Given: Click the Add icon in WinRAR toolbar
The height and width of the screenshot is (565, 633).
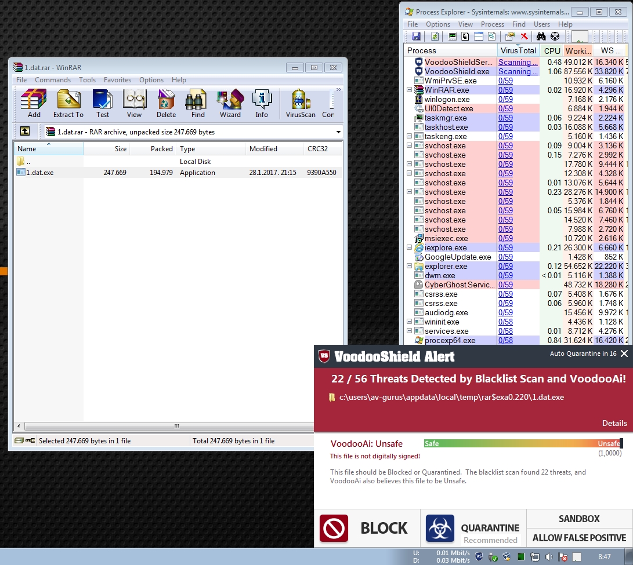Looking at the screenshot, I should [34, 103].
